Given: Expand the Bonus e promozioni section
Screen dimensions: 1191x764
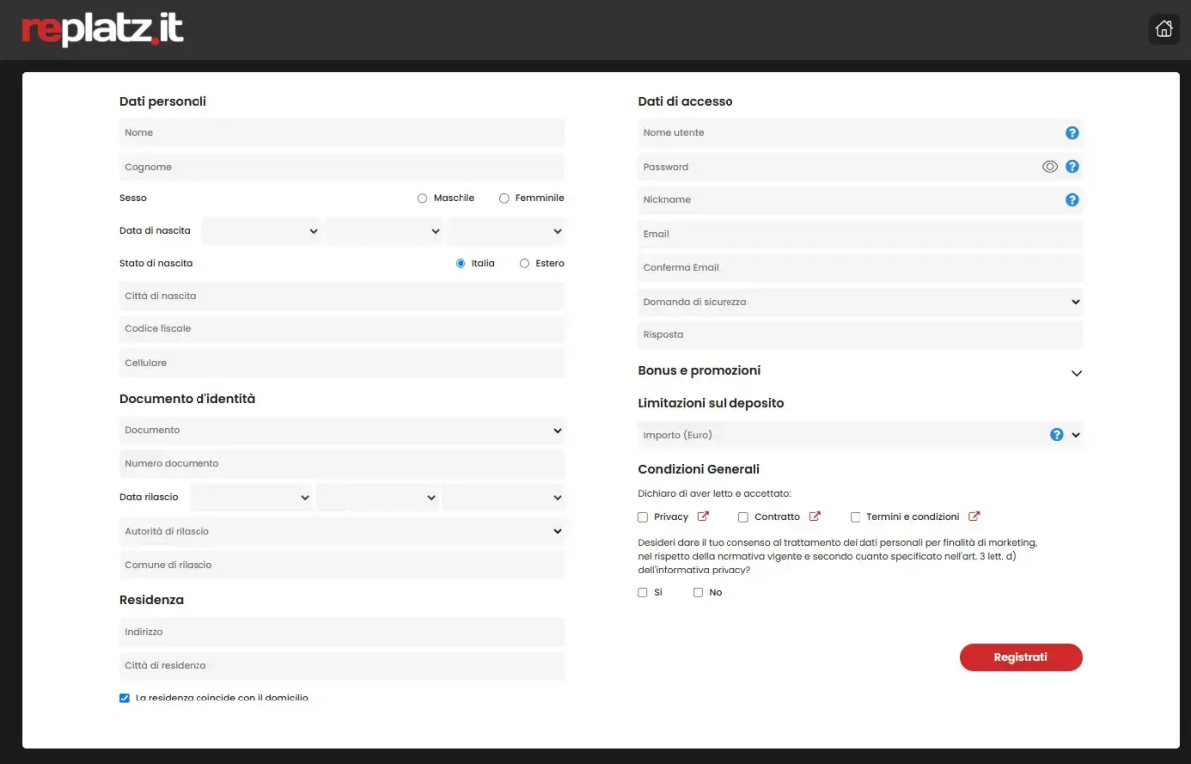Looking at the screenshot, I should (1076, 373).
